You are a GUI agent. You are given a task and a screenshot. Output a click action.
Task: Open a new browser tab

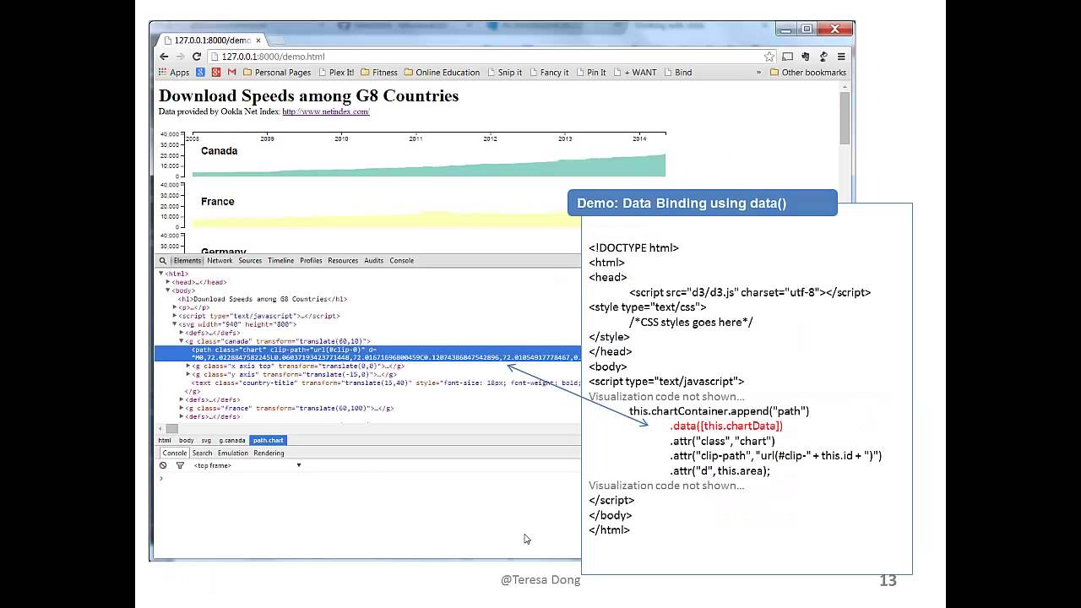276,41
